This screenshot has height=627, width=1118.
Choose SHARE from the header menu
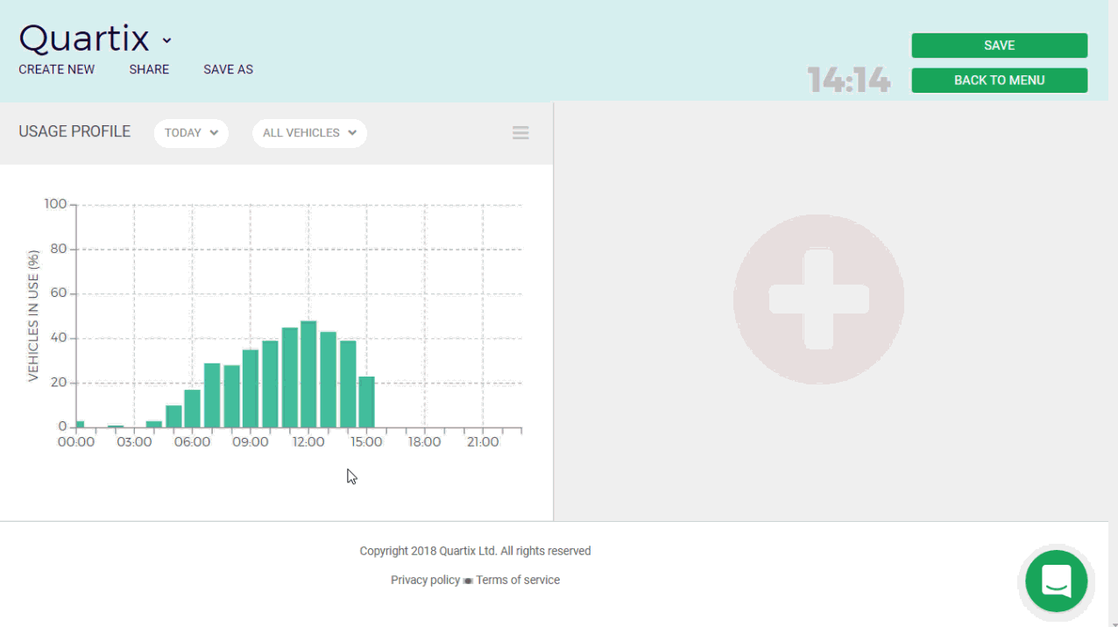[149, 69]
